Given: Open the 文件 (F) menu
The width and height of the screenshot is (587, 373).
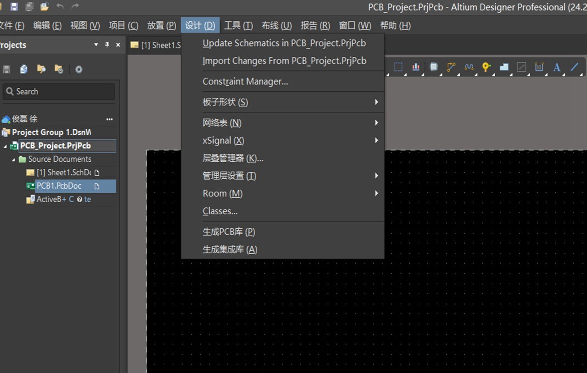Looking at the screenshot, I should [x=11, y=25].
